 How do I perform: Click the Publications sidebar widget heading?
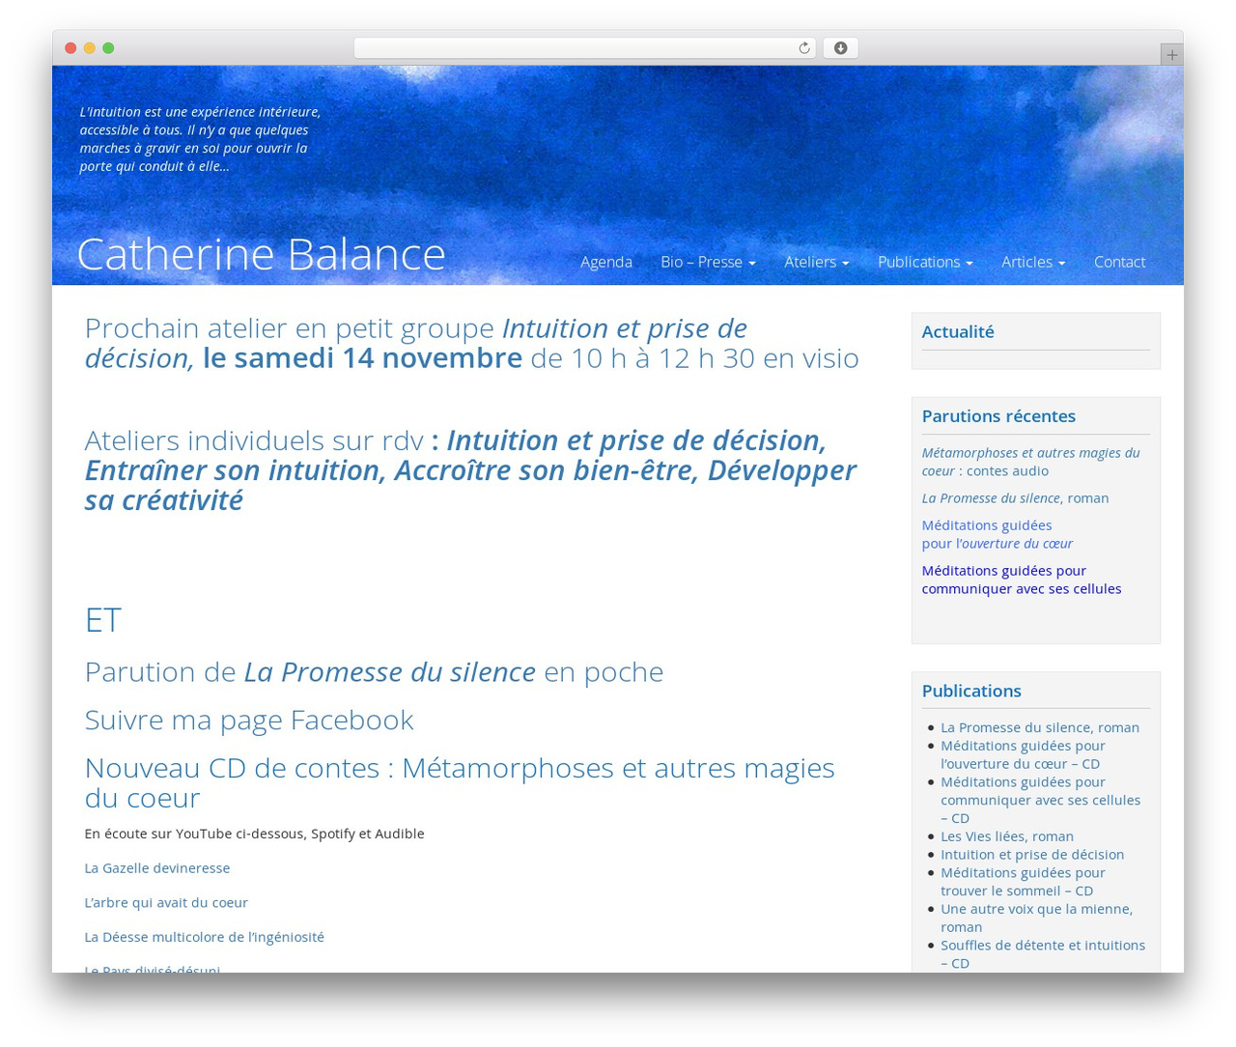(x=971, y=691)
